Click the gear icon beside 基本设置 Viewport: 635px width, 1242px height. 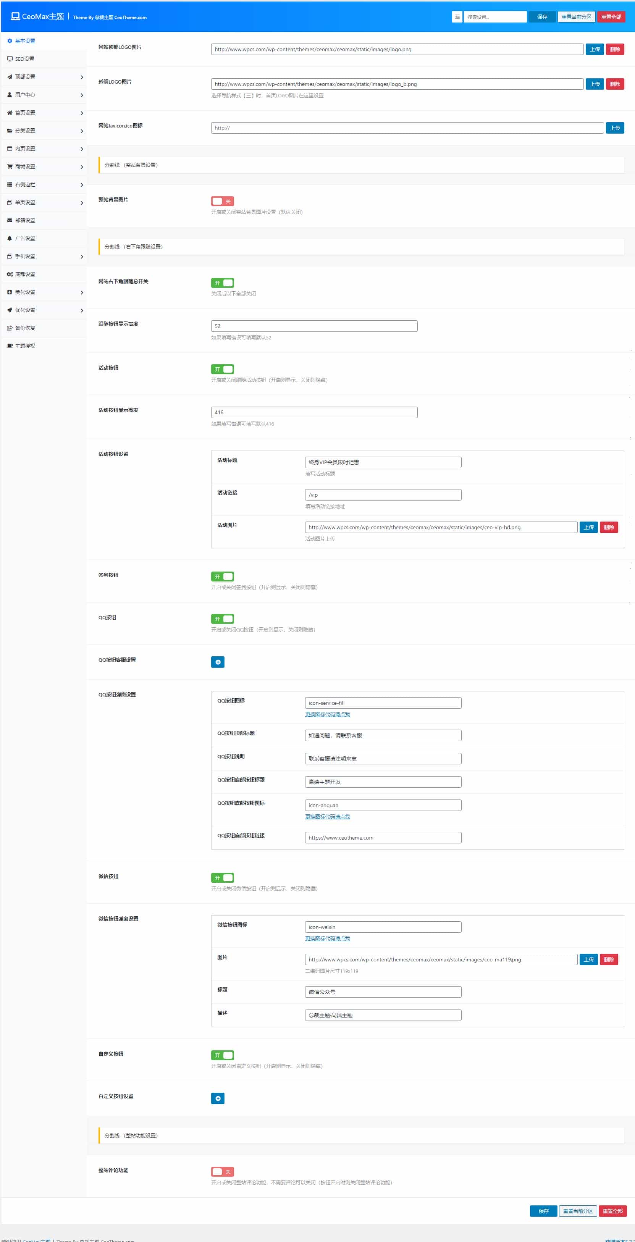tap(10, 41)
